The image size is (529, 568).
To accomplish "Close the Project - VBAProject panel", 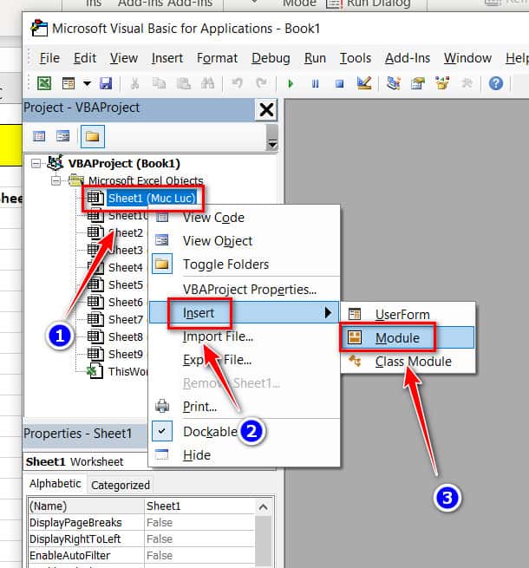I will 266,109.
